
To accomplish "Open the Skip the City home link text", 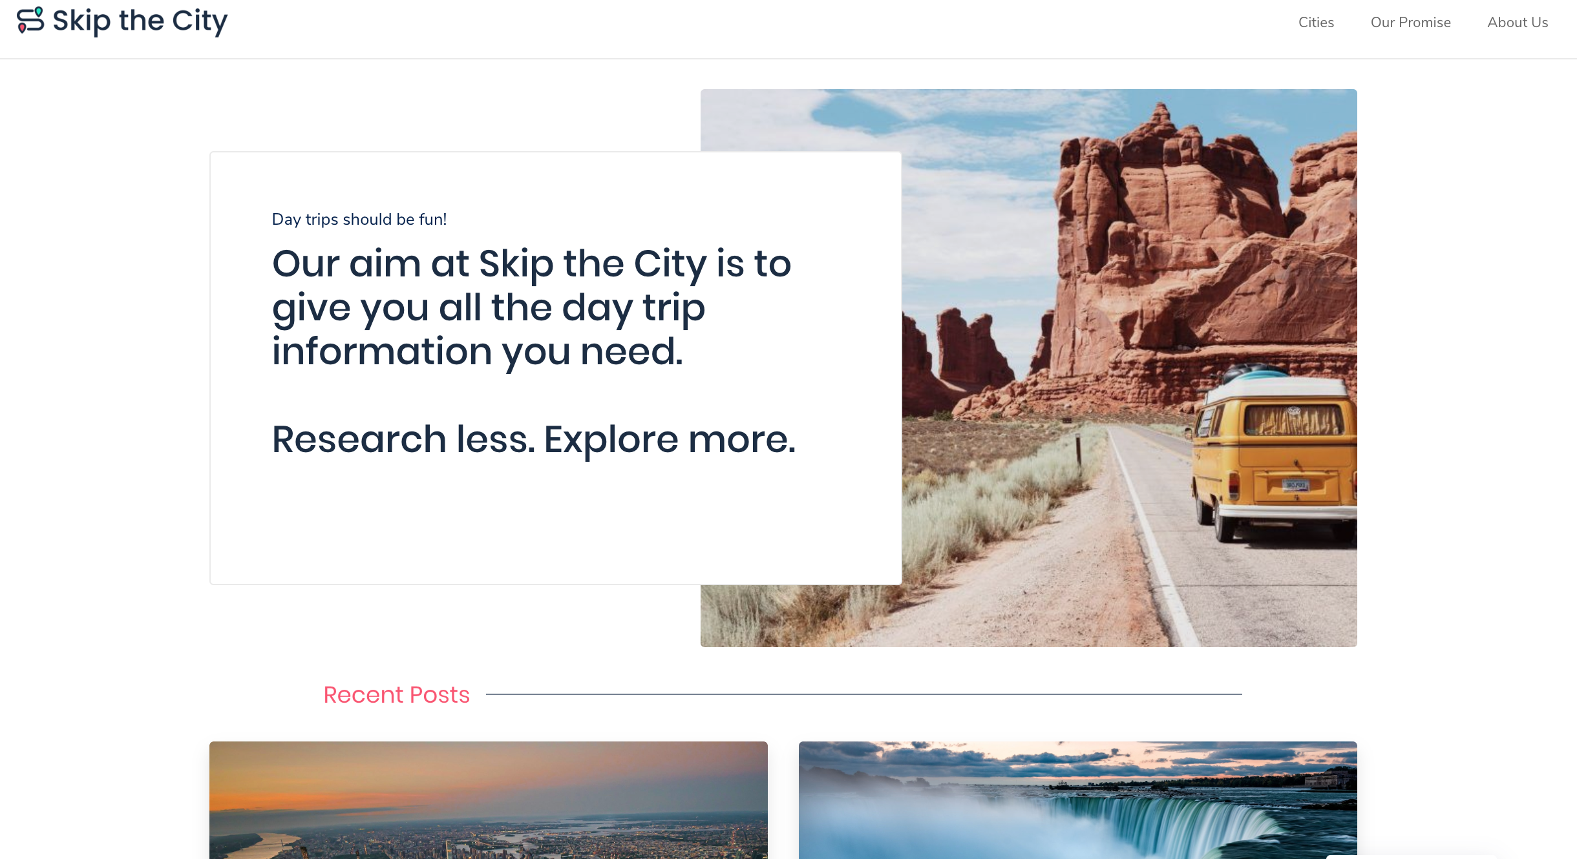I will point(140,21).
